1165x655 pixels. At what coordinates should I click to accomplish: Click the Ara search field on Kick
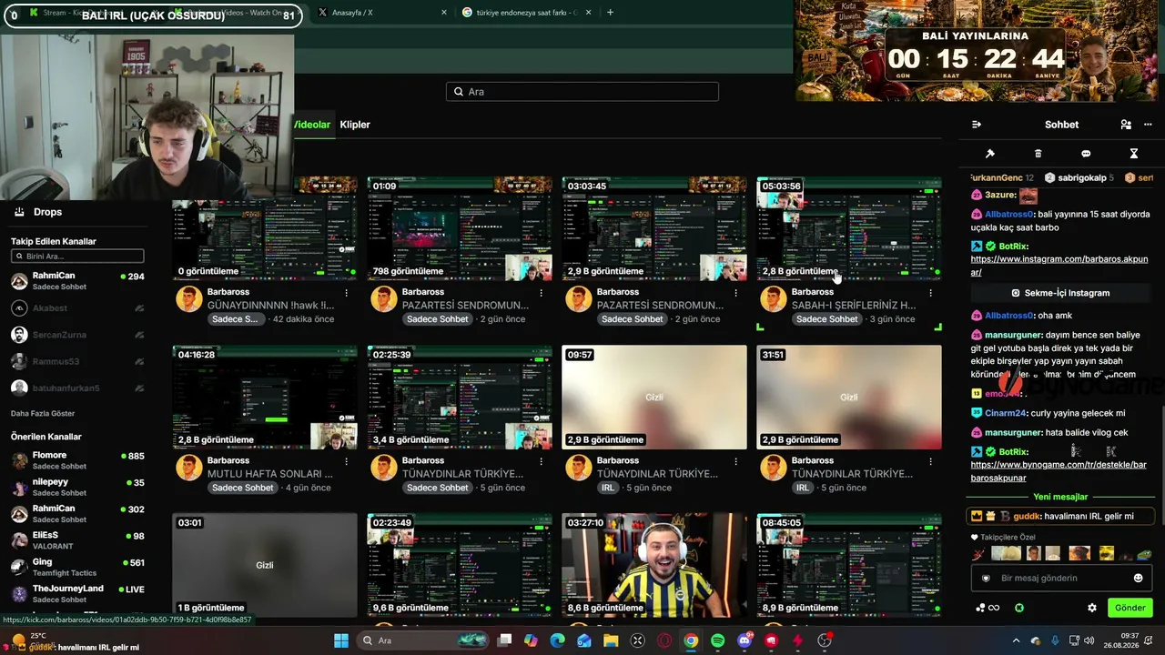pyautogui.click(x=582, y=92)
